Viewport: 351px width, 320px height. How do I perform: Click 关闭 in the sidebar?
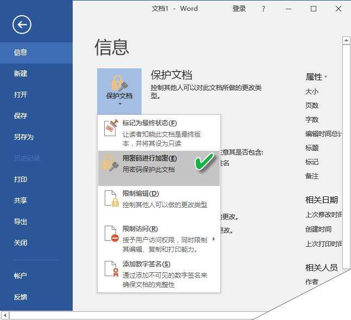pyautogui.click(x=36, y=243)
